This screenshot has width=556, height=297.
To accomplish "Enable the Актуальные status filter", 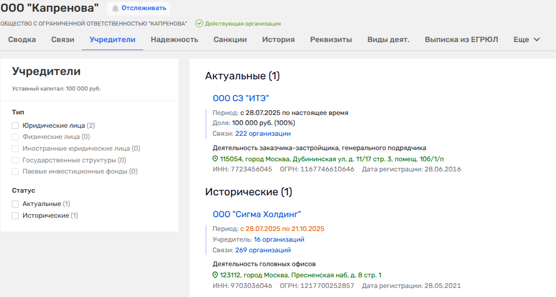I will 15,204.
